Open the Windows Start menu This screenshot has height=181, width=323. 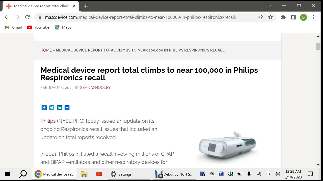[x=8, y=174]
